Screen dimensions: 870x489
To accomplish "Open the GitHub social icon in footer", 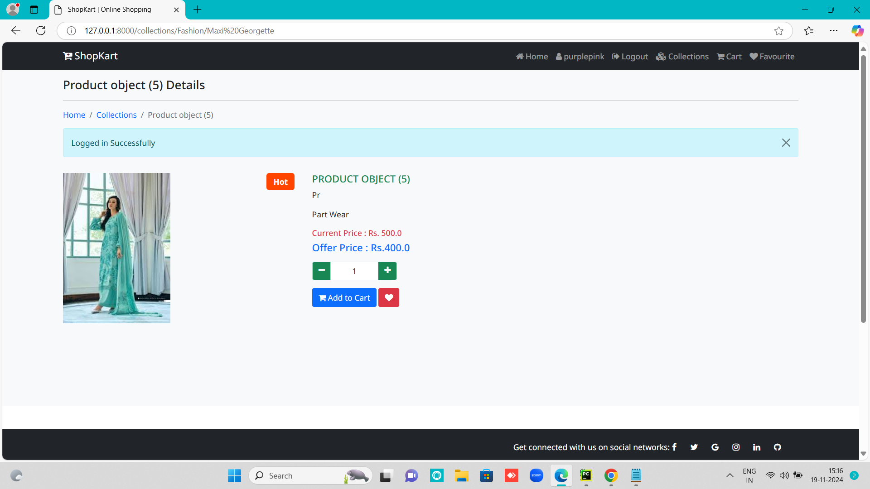I will [778, 447].
